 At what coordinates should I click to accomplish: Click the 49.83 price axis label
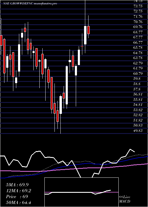[x=138, y=130]
